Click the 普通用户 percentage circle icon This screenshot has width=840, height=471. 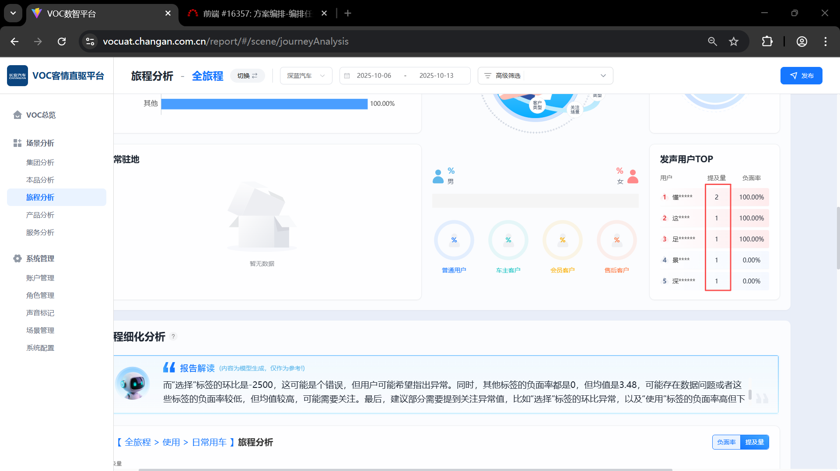454,240
